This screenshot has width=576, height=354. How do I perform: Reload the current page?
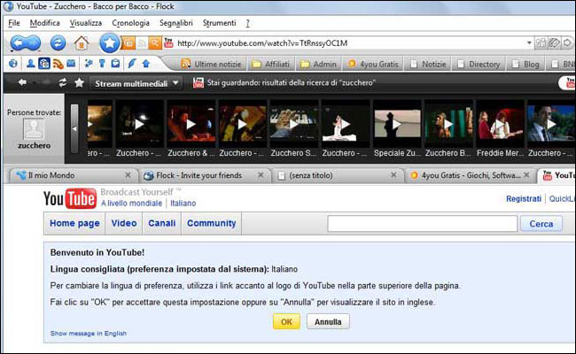point(58,42)
